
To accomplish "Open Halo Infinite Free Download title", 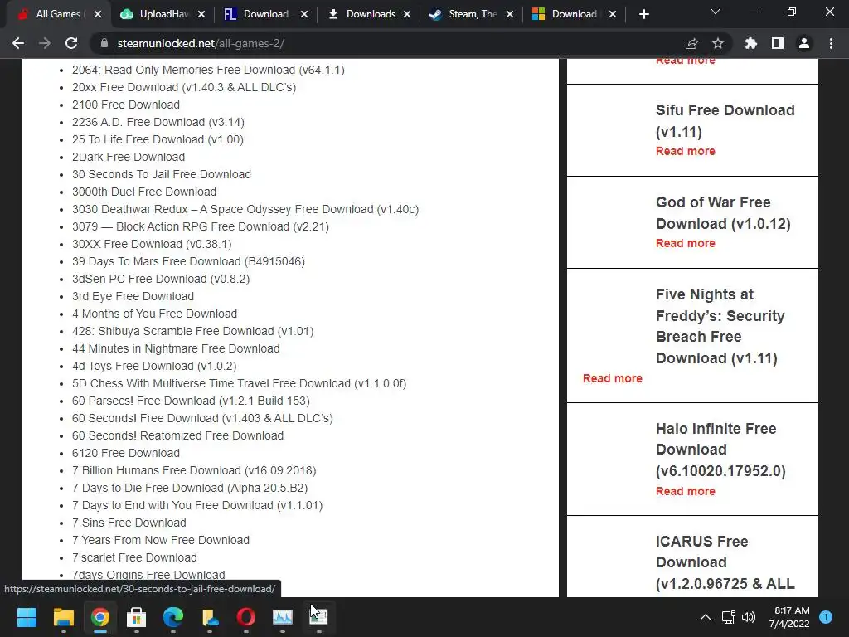I will pos(720,450).
